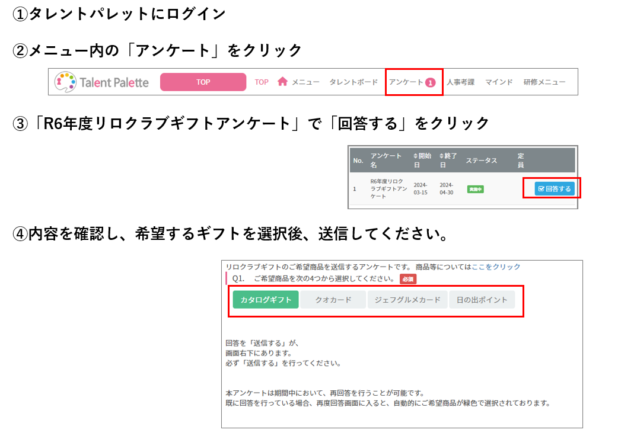Open the アンケート menu item
The width and height of the screenshot is (618, 433).
point(406,82)
